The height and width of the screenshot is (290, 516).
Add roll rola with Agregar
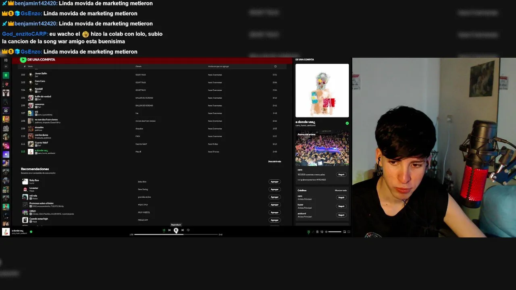point(275,197)
